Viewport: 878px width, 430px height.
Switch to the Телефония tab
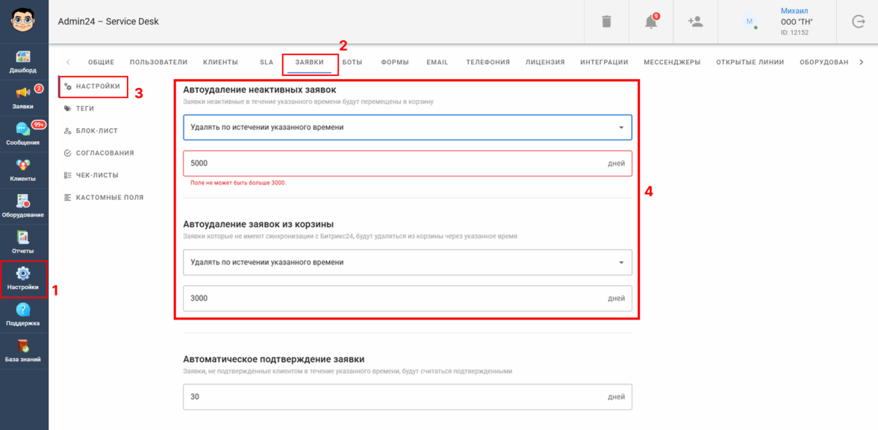tap(488, 62)
